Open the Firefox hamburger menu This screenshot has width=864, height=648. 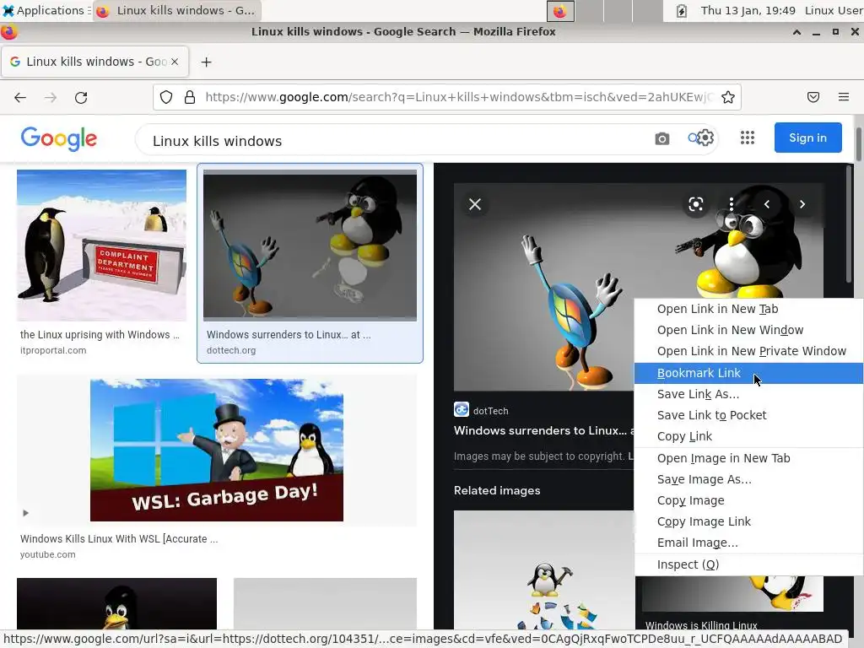(844, 98)
